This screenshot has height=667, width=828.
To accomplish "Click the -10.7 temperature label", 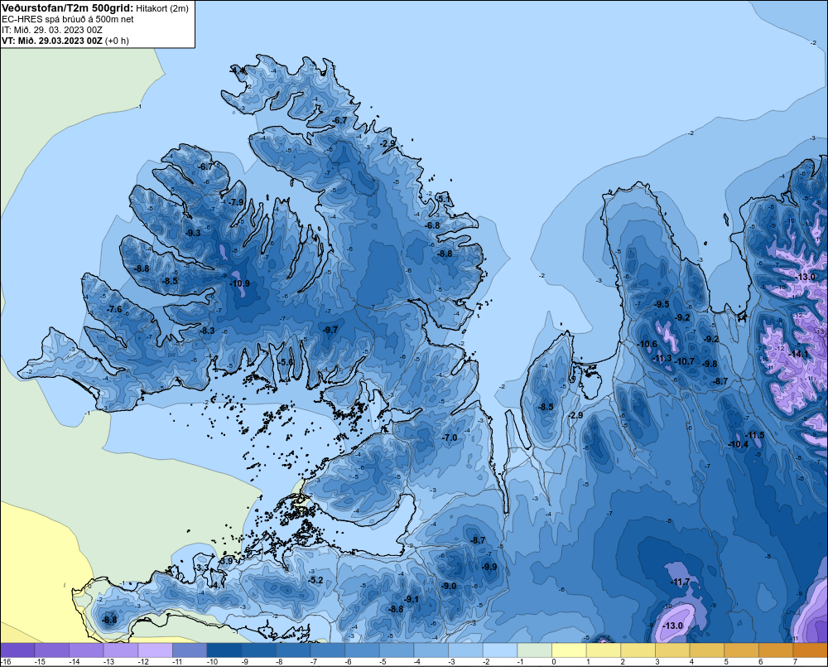I will click(684, 361).
